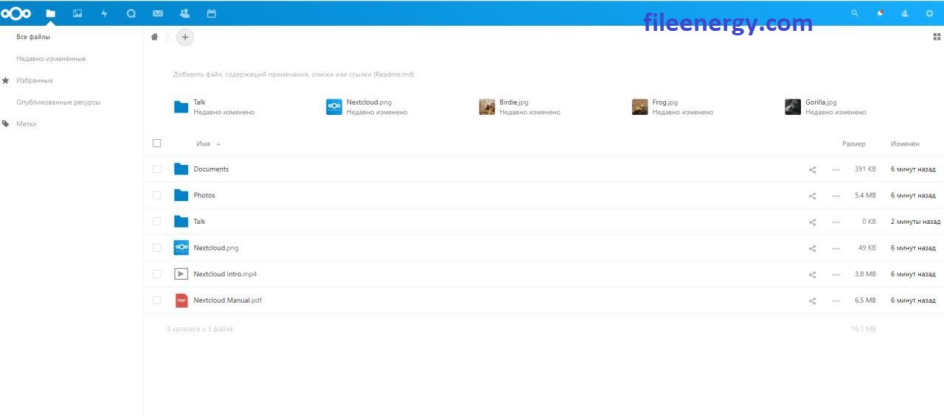The width and height of the screenshot is (944, 416).
Task: Open the Mail envelope app icon
Action: 158,13
